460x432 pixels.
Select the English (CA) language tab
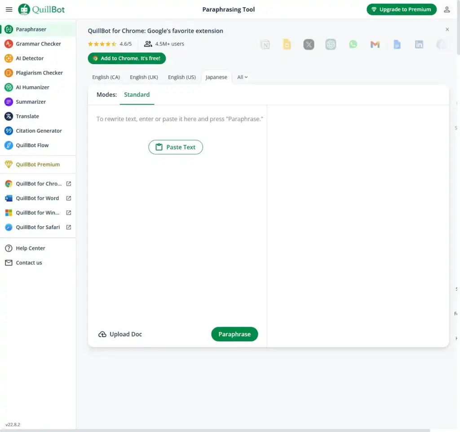106,77
